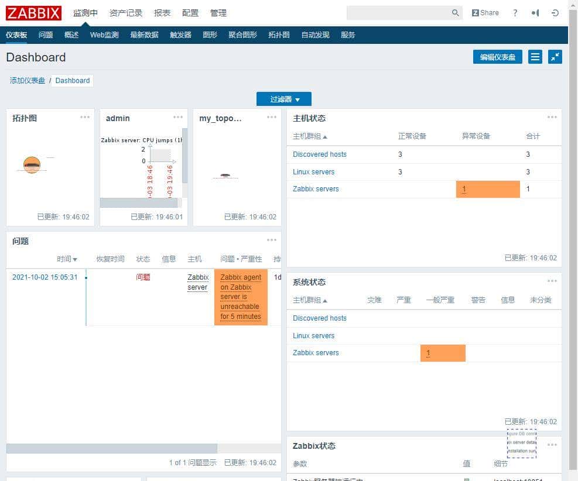The image size is (578, 481).
Task: Sign out using the logout icon
Action: pyautogui.click(x=555, y=12)
